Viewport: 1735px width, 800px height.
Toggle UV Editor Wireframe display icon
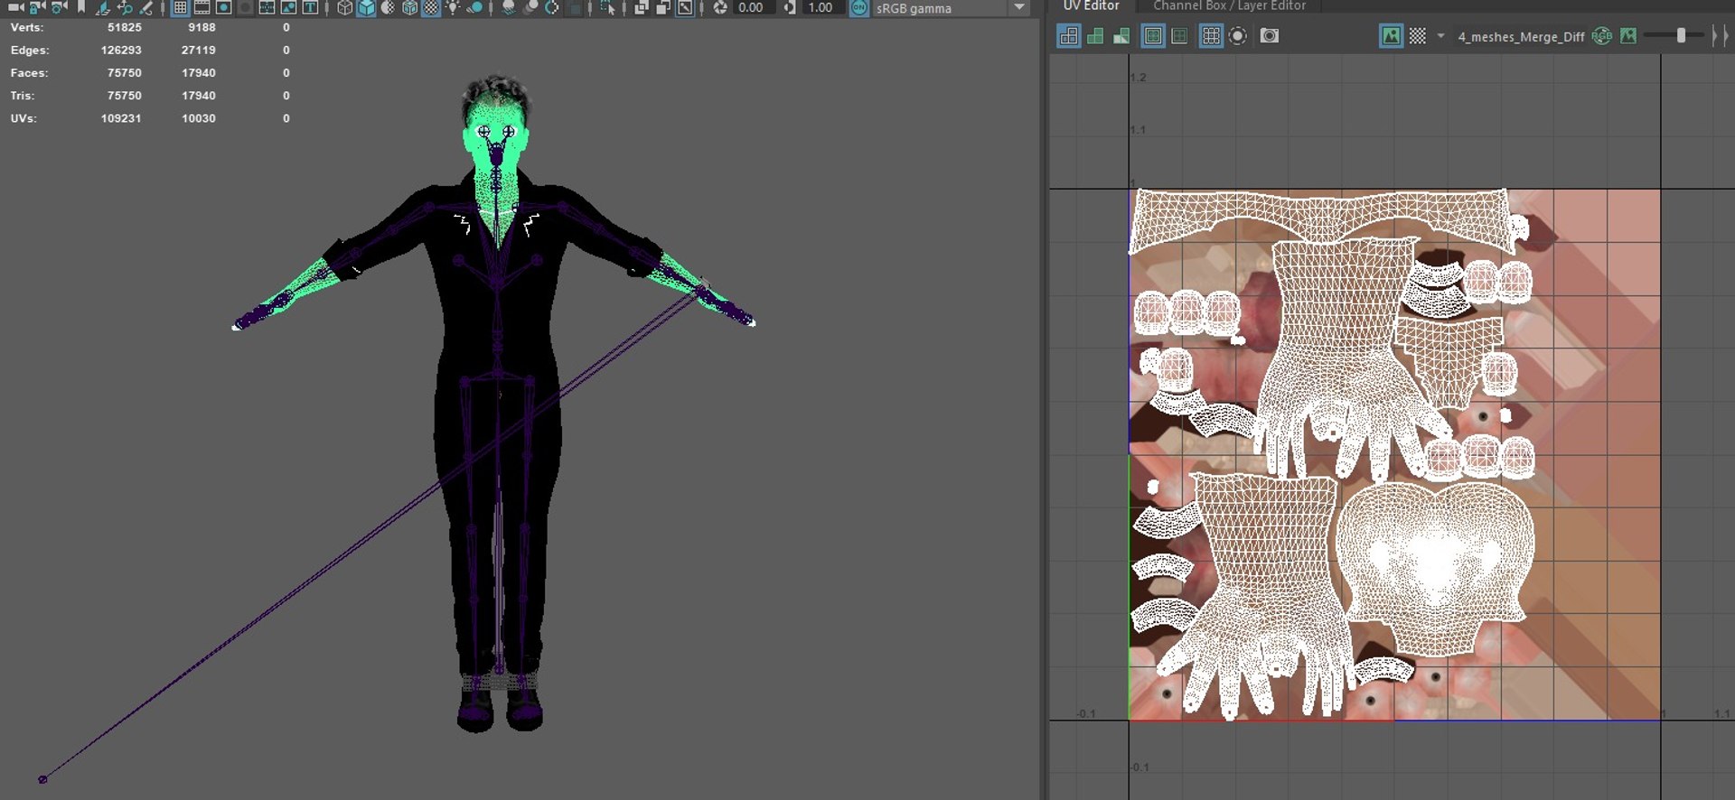(x=1068, y=36)
